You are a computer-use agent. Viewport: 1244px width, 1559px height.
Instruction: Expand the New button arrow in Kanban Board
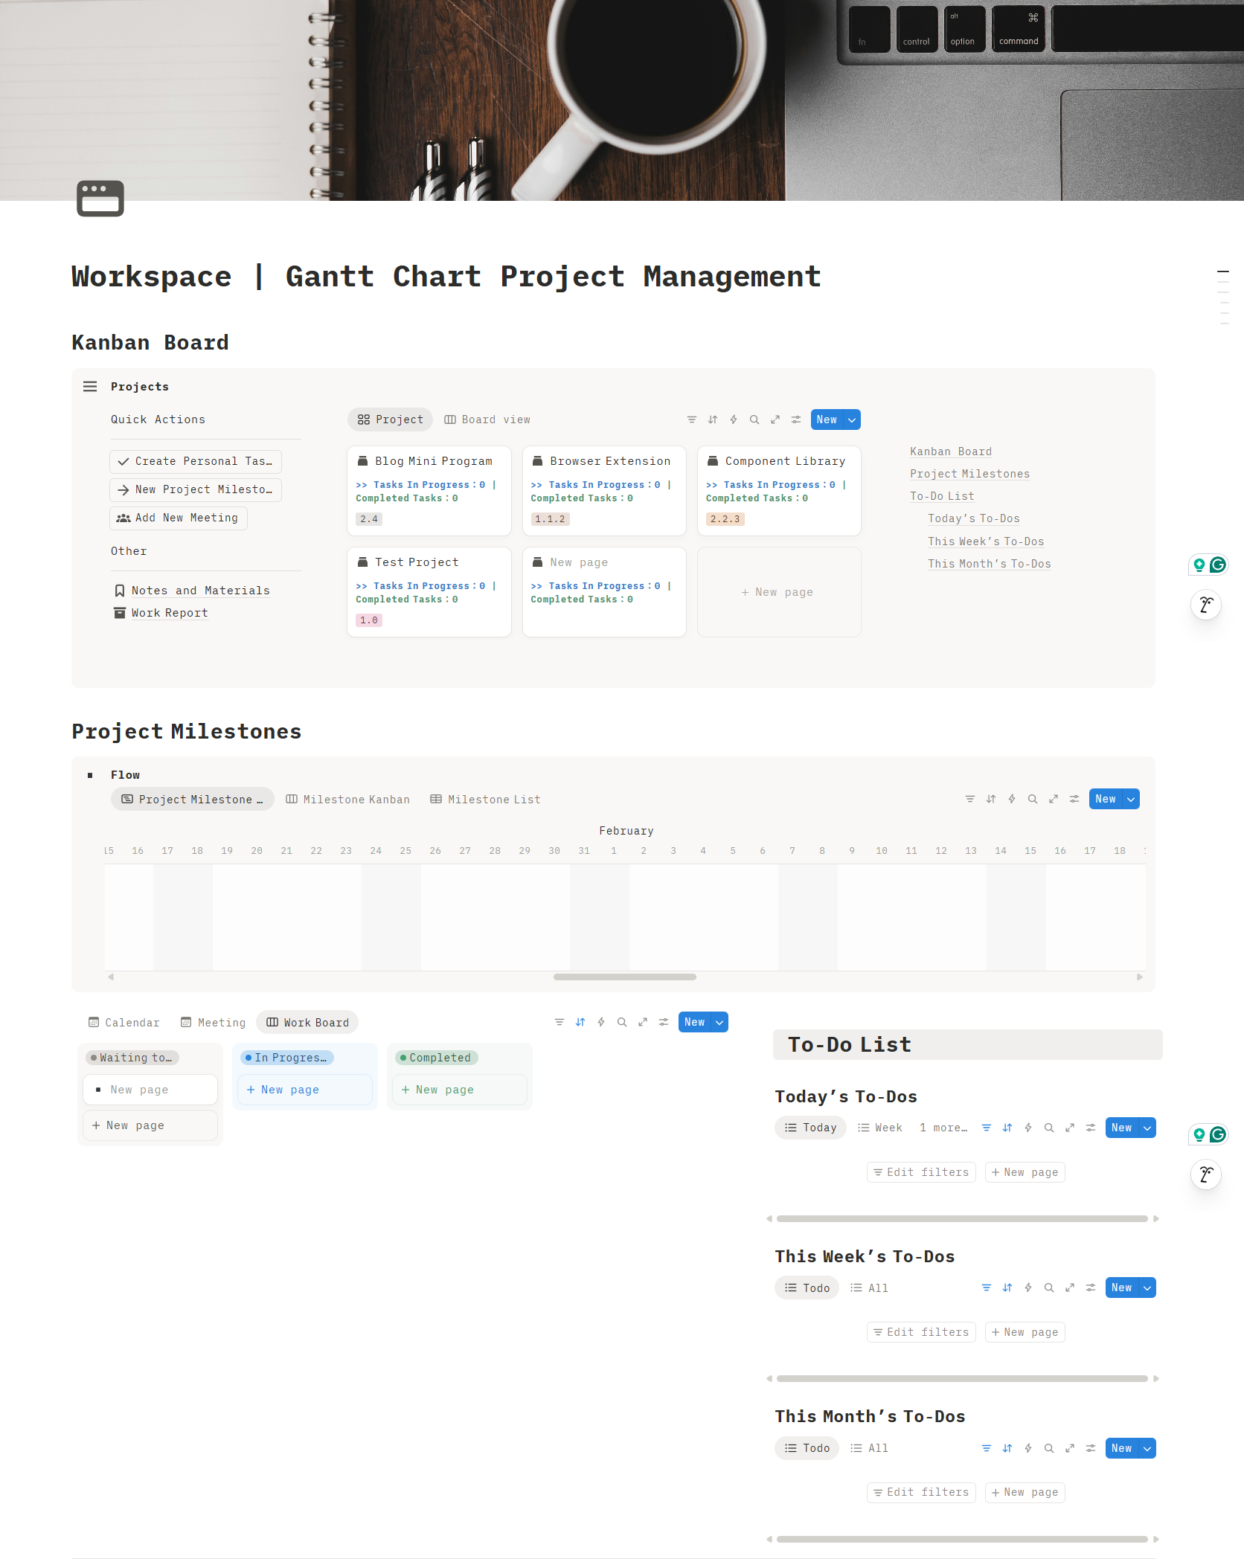click(852, 420)
